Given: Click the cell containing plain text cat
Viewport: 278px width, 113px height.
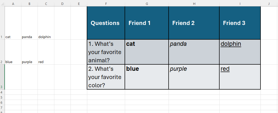Looking at the screenshot, I should [x=13, y=23].
